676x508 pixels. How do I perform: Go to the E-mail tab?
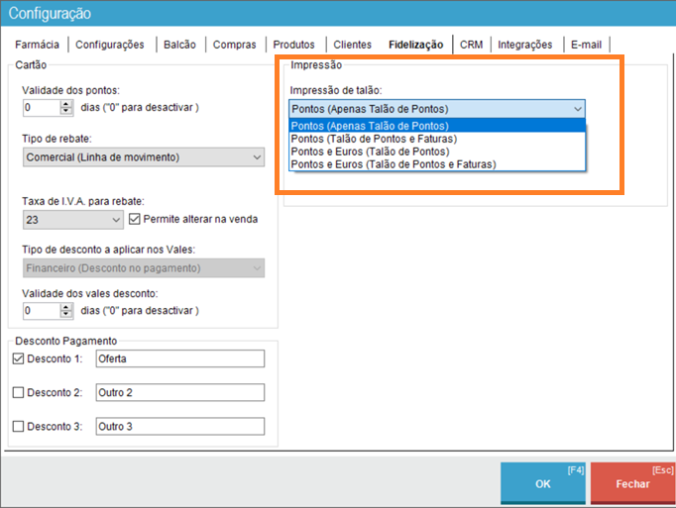click(586, 45)
